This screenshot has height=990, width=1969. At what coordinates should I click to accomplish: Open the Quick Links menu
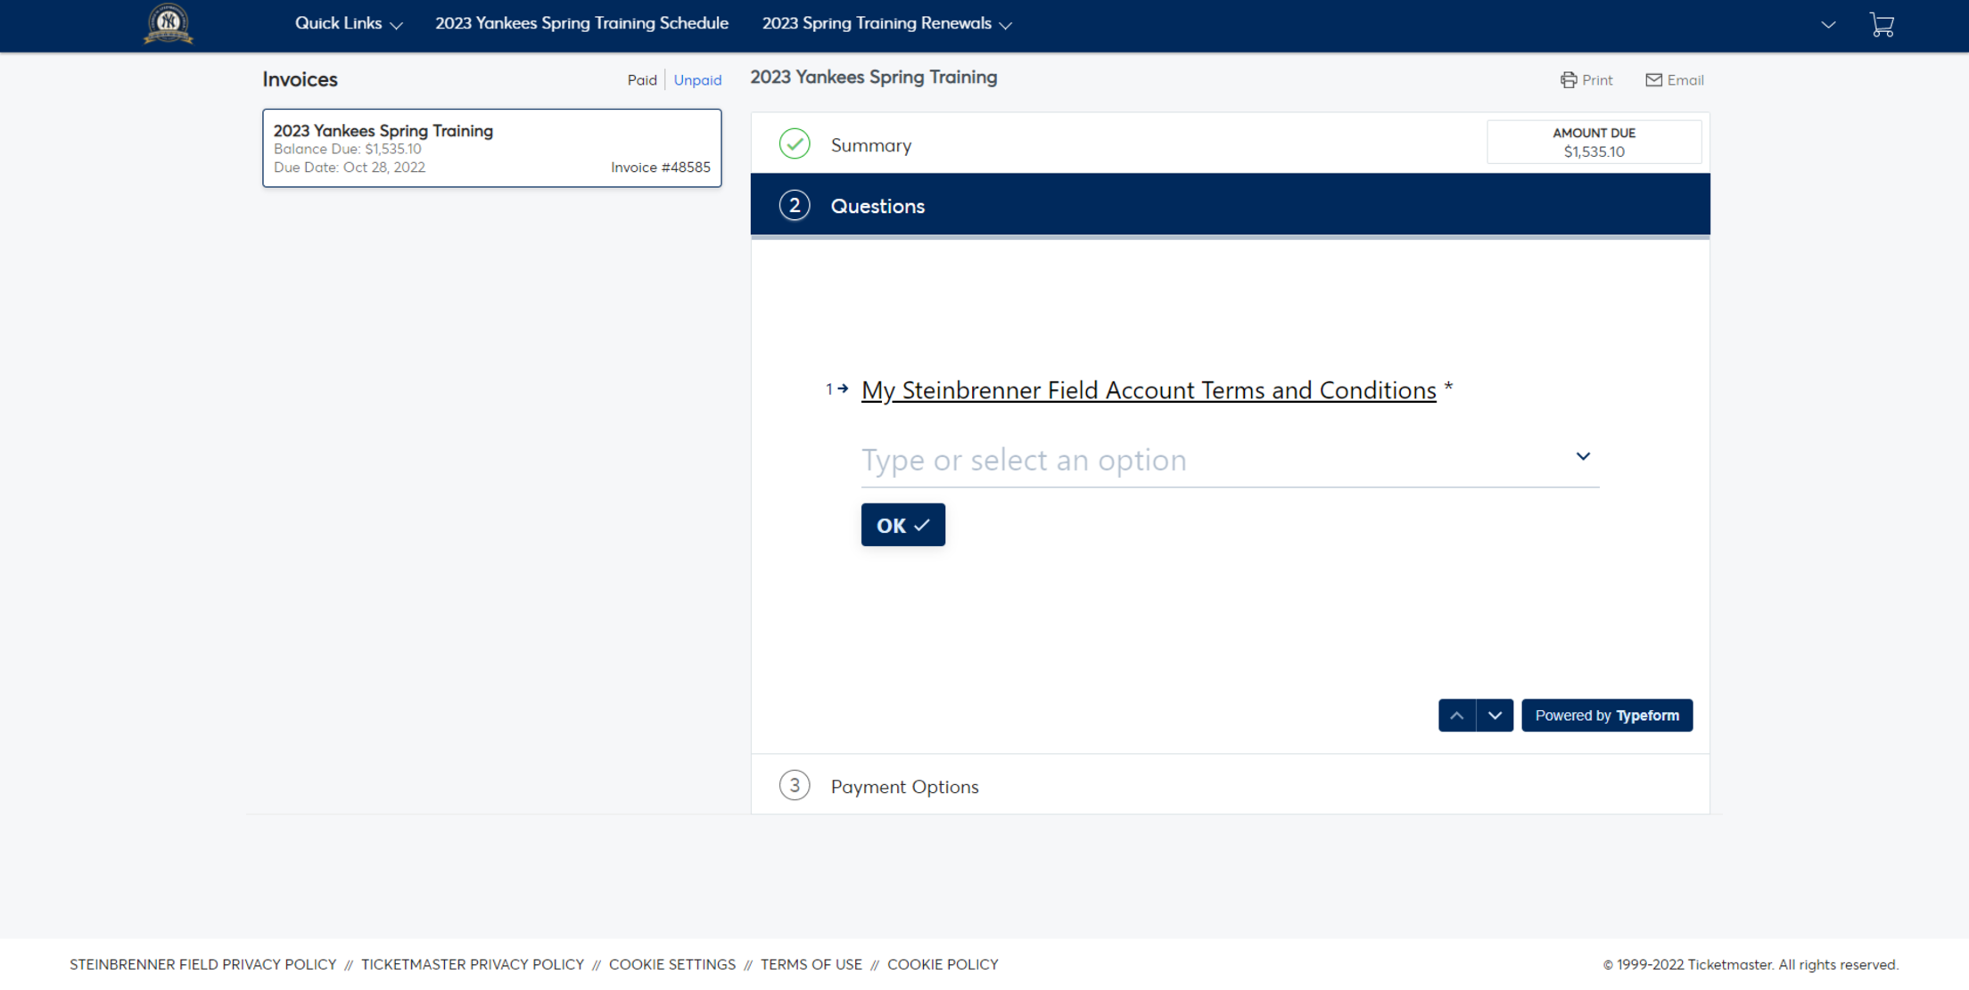(349, 24)
